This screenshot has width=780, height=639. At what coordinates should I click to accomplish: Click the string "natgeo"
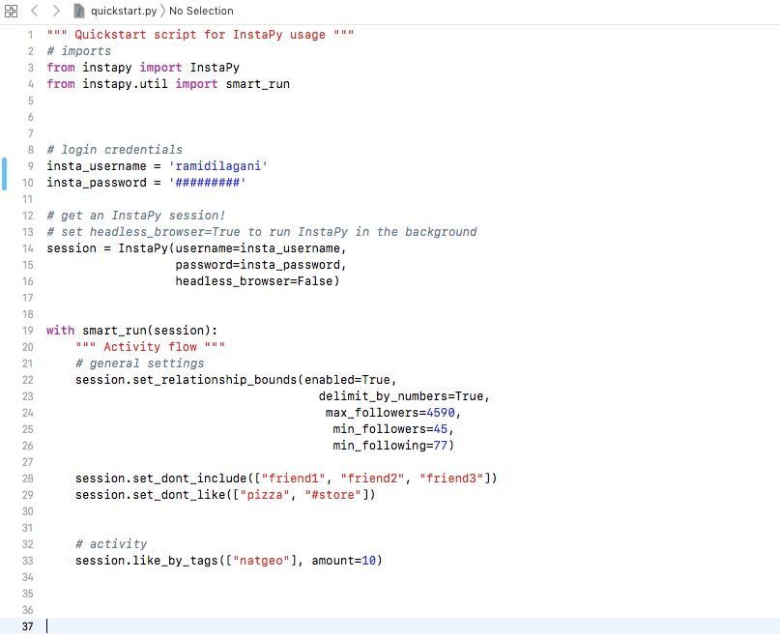[262, 561]
